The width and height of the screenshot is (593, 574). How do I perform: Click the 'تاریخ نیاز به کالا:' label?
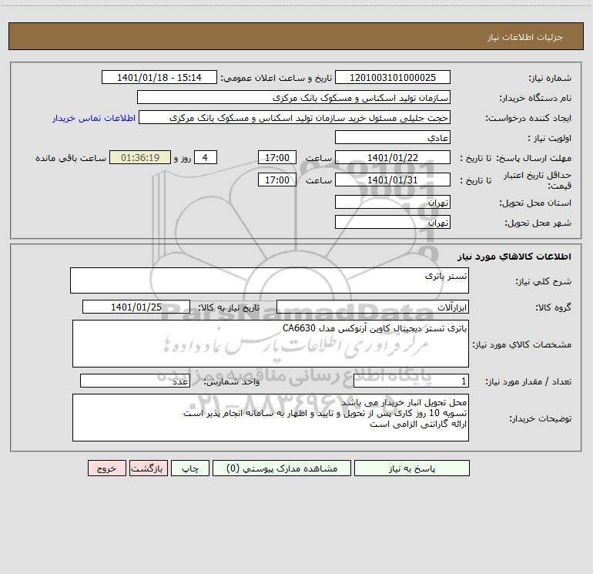229,307
